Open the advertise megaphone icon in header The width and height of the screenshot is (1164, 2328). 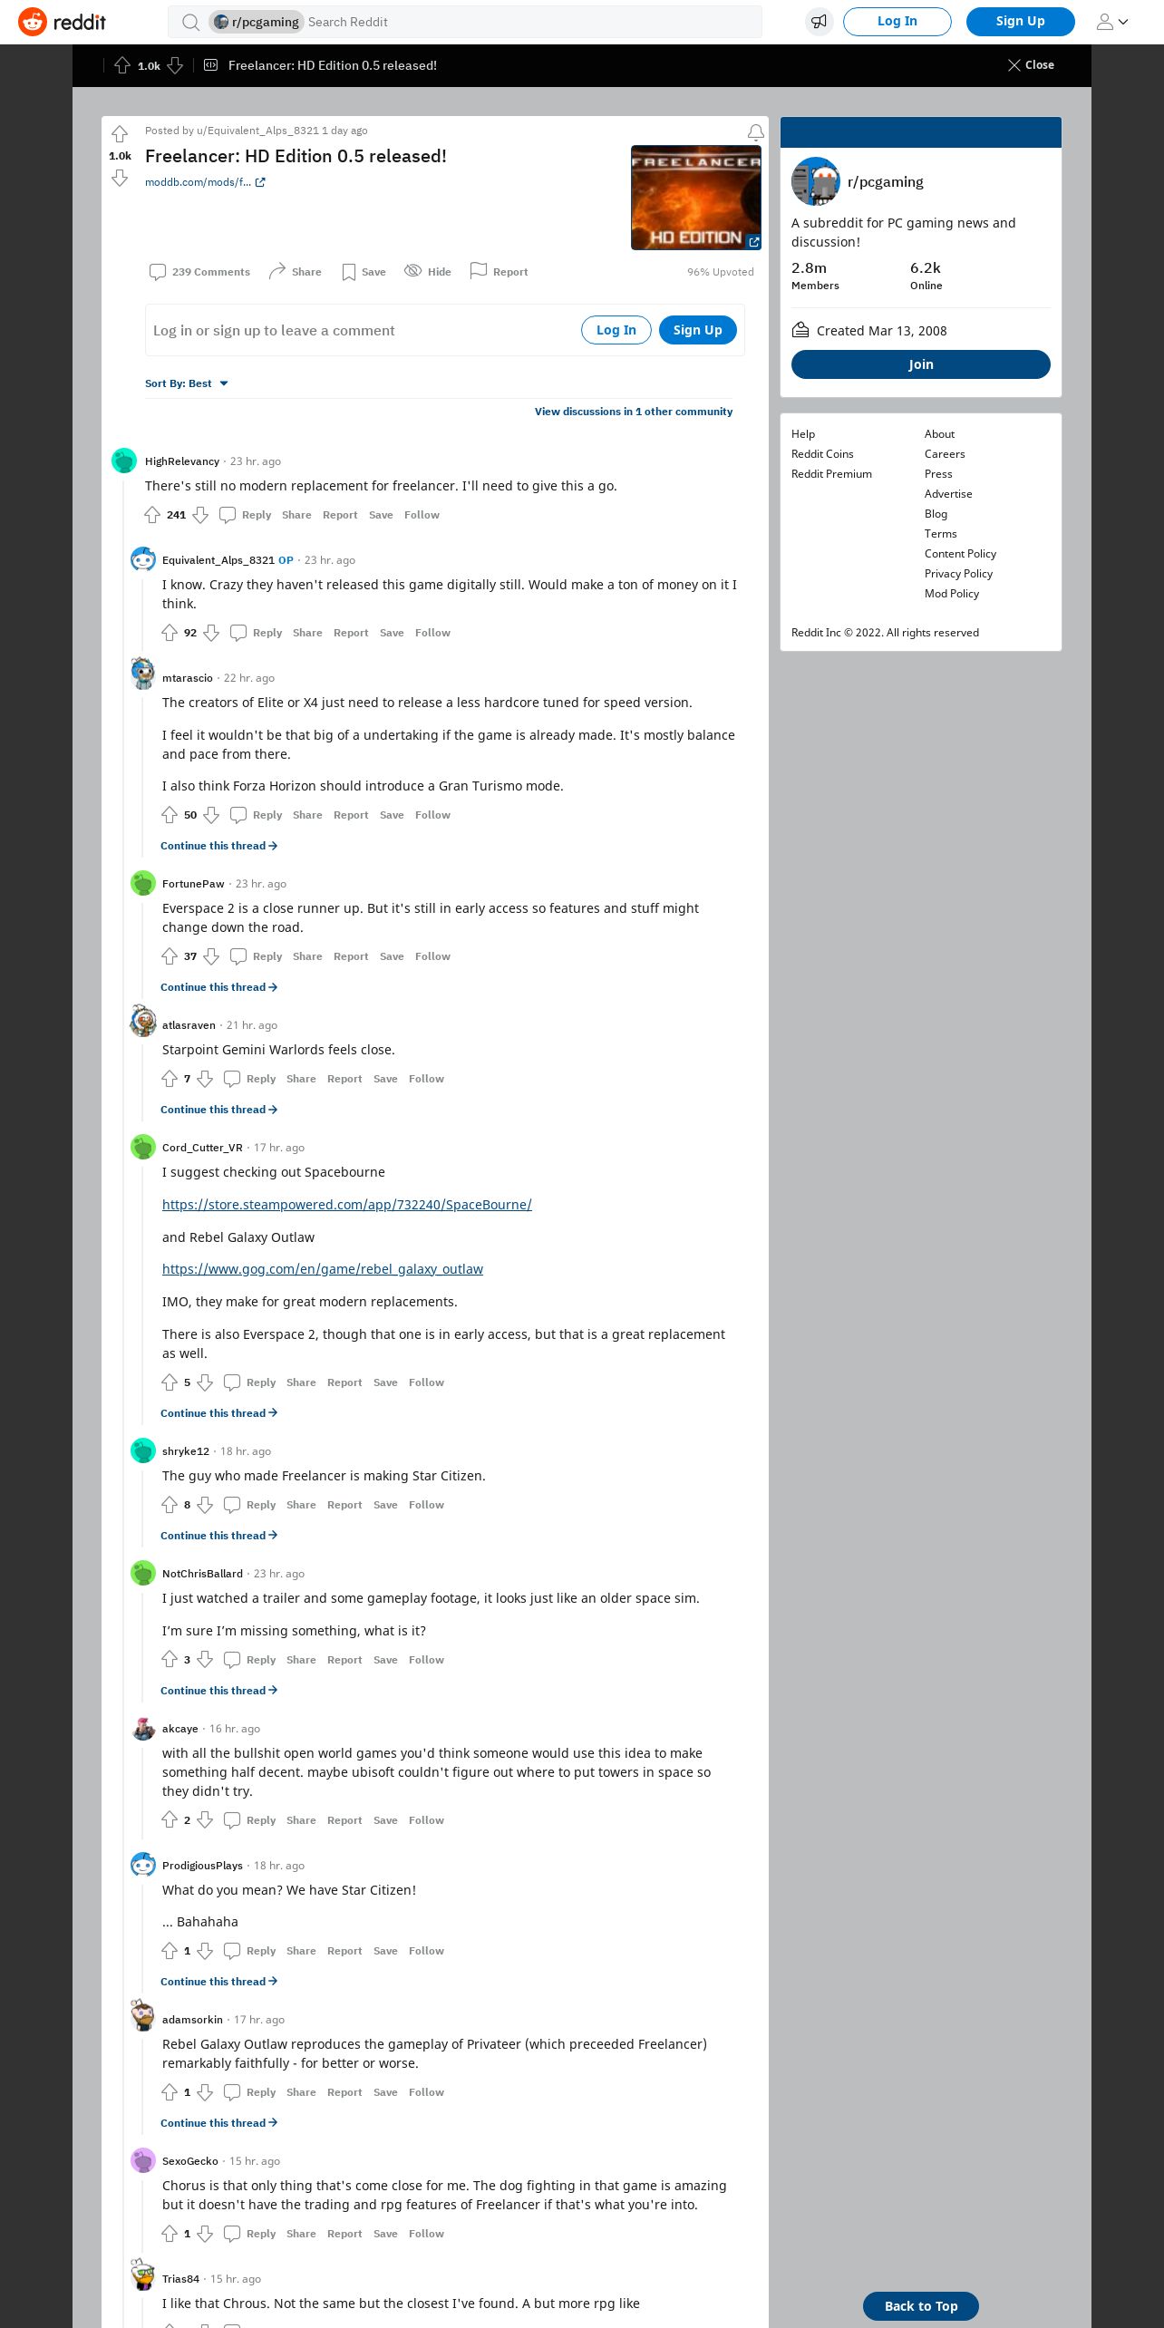tap(820, 22)
